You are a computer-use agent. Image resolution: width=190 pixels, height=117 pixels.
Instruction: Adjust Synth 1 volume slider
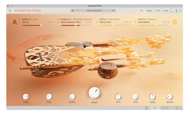[x=115, y=25]
